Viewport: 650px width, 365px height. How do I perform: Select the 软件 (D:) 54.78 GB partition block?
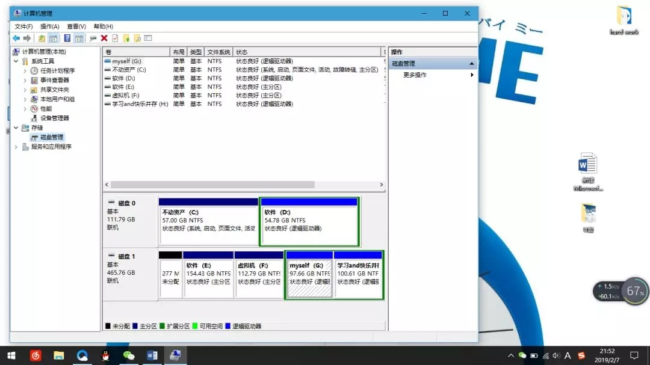pyautogui.click(x=309, y=222)
